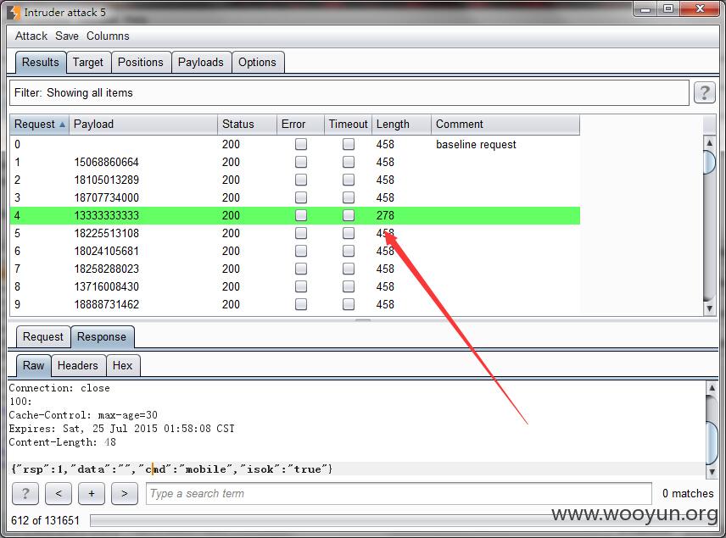Click the 278 length cell
Screen dimensions: 726x538
[385, 215]
